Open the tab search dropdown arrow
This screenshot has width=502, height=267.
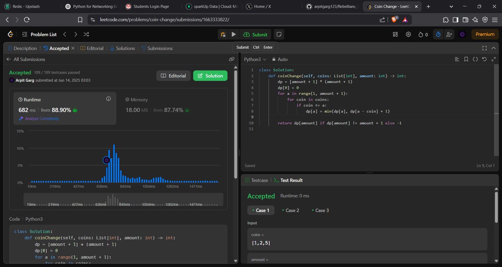(x=451, y=7)
